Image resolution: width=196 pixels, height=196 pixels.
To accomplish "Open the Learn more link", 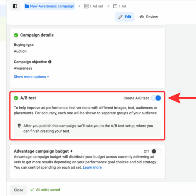I will [92, 167].
